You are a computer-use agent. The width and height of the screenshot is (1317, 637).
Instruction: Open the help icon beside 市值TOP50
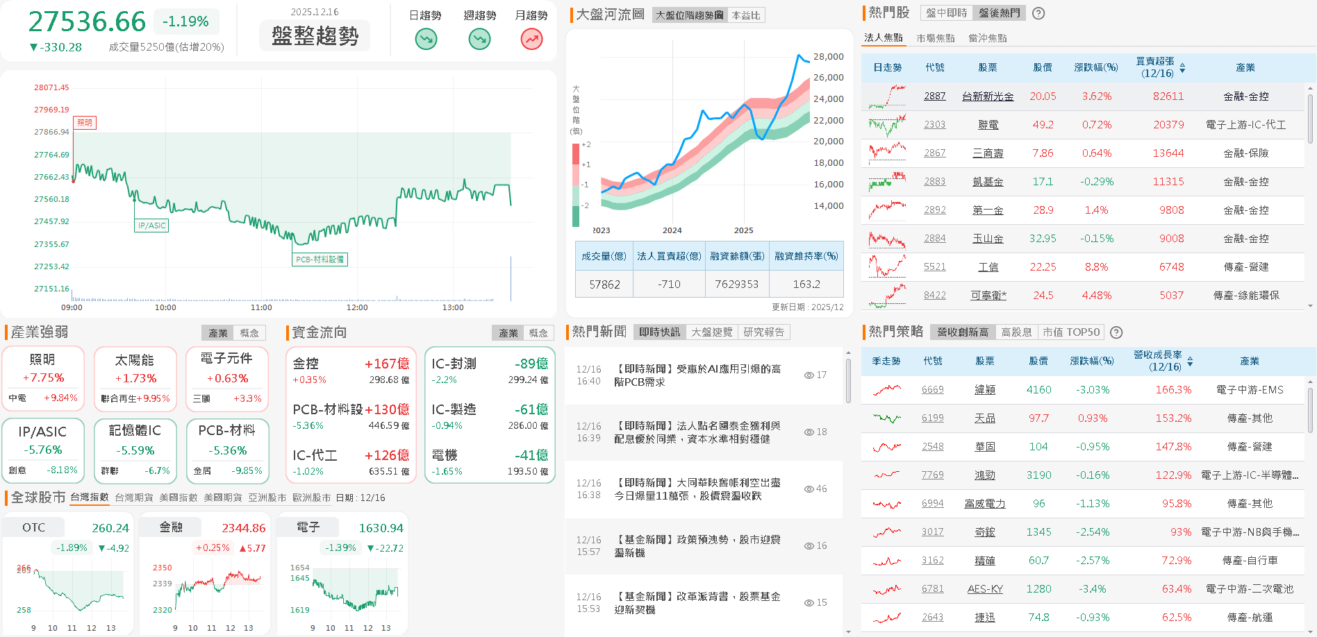coord(1116,332)
